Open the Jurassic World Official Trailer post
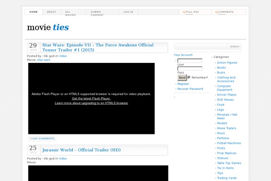The width and height of the screenshot is (271, 181). (81, 150)
